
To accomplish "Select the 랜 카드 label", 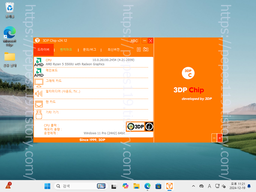I will point(50,102).
